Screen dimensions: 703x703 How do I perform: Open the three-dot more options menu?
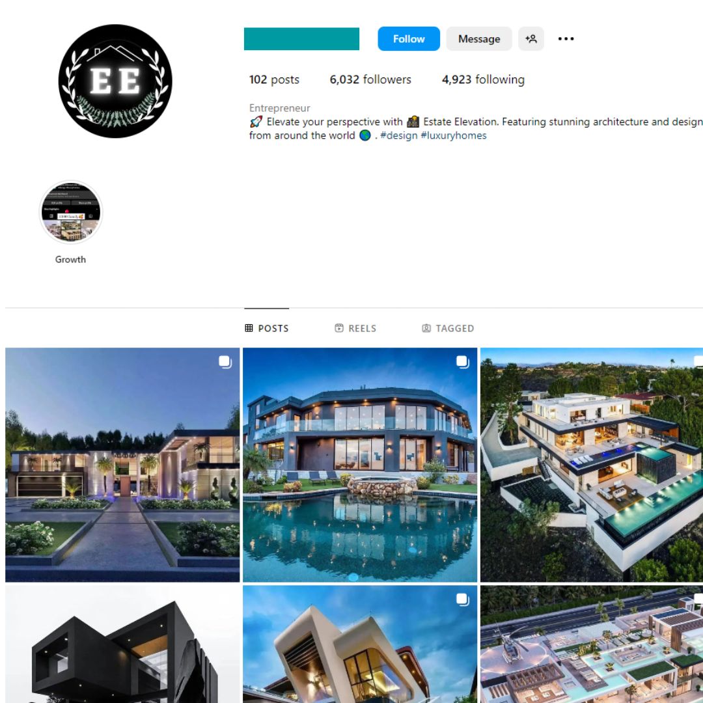[566, 39]
